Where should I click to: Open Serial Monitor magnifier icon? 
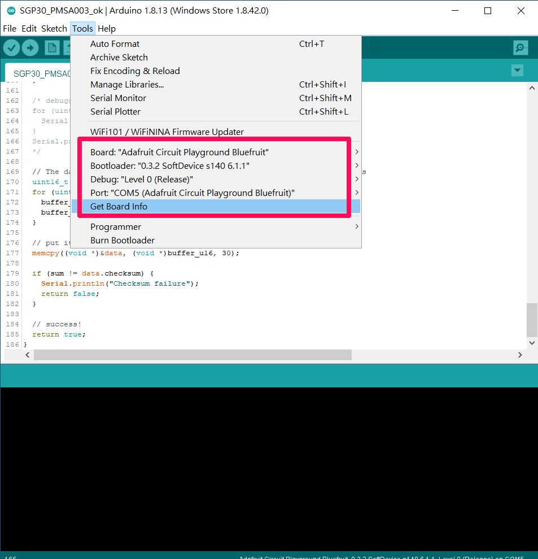click(520, 47)
